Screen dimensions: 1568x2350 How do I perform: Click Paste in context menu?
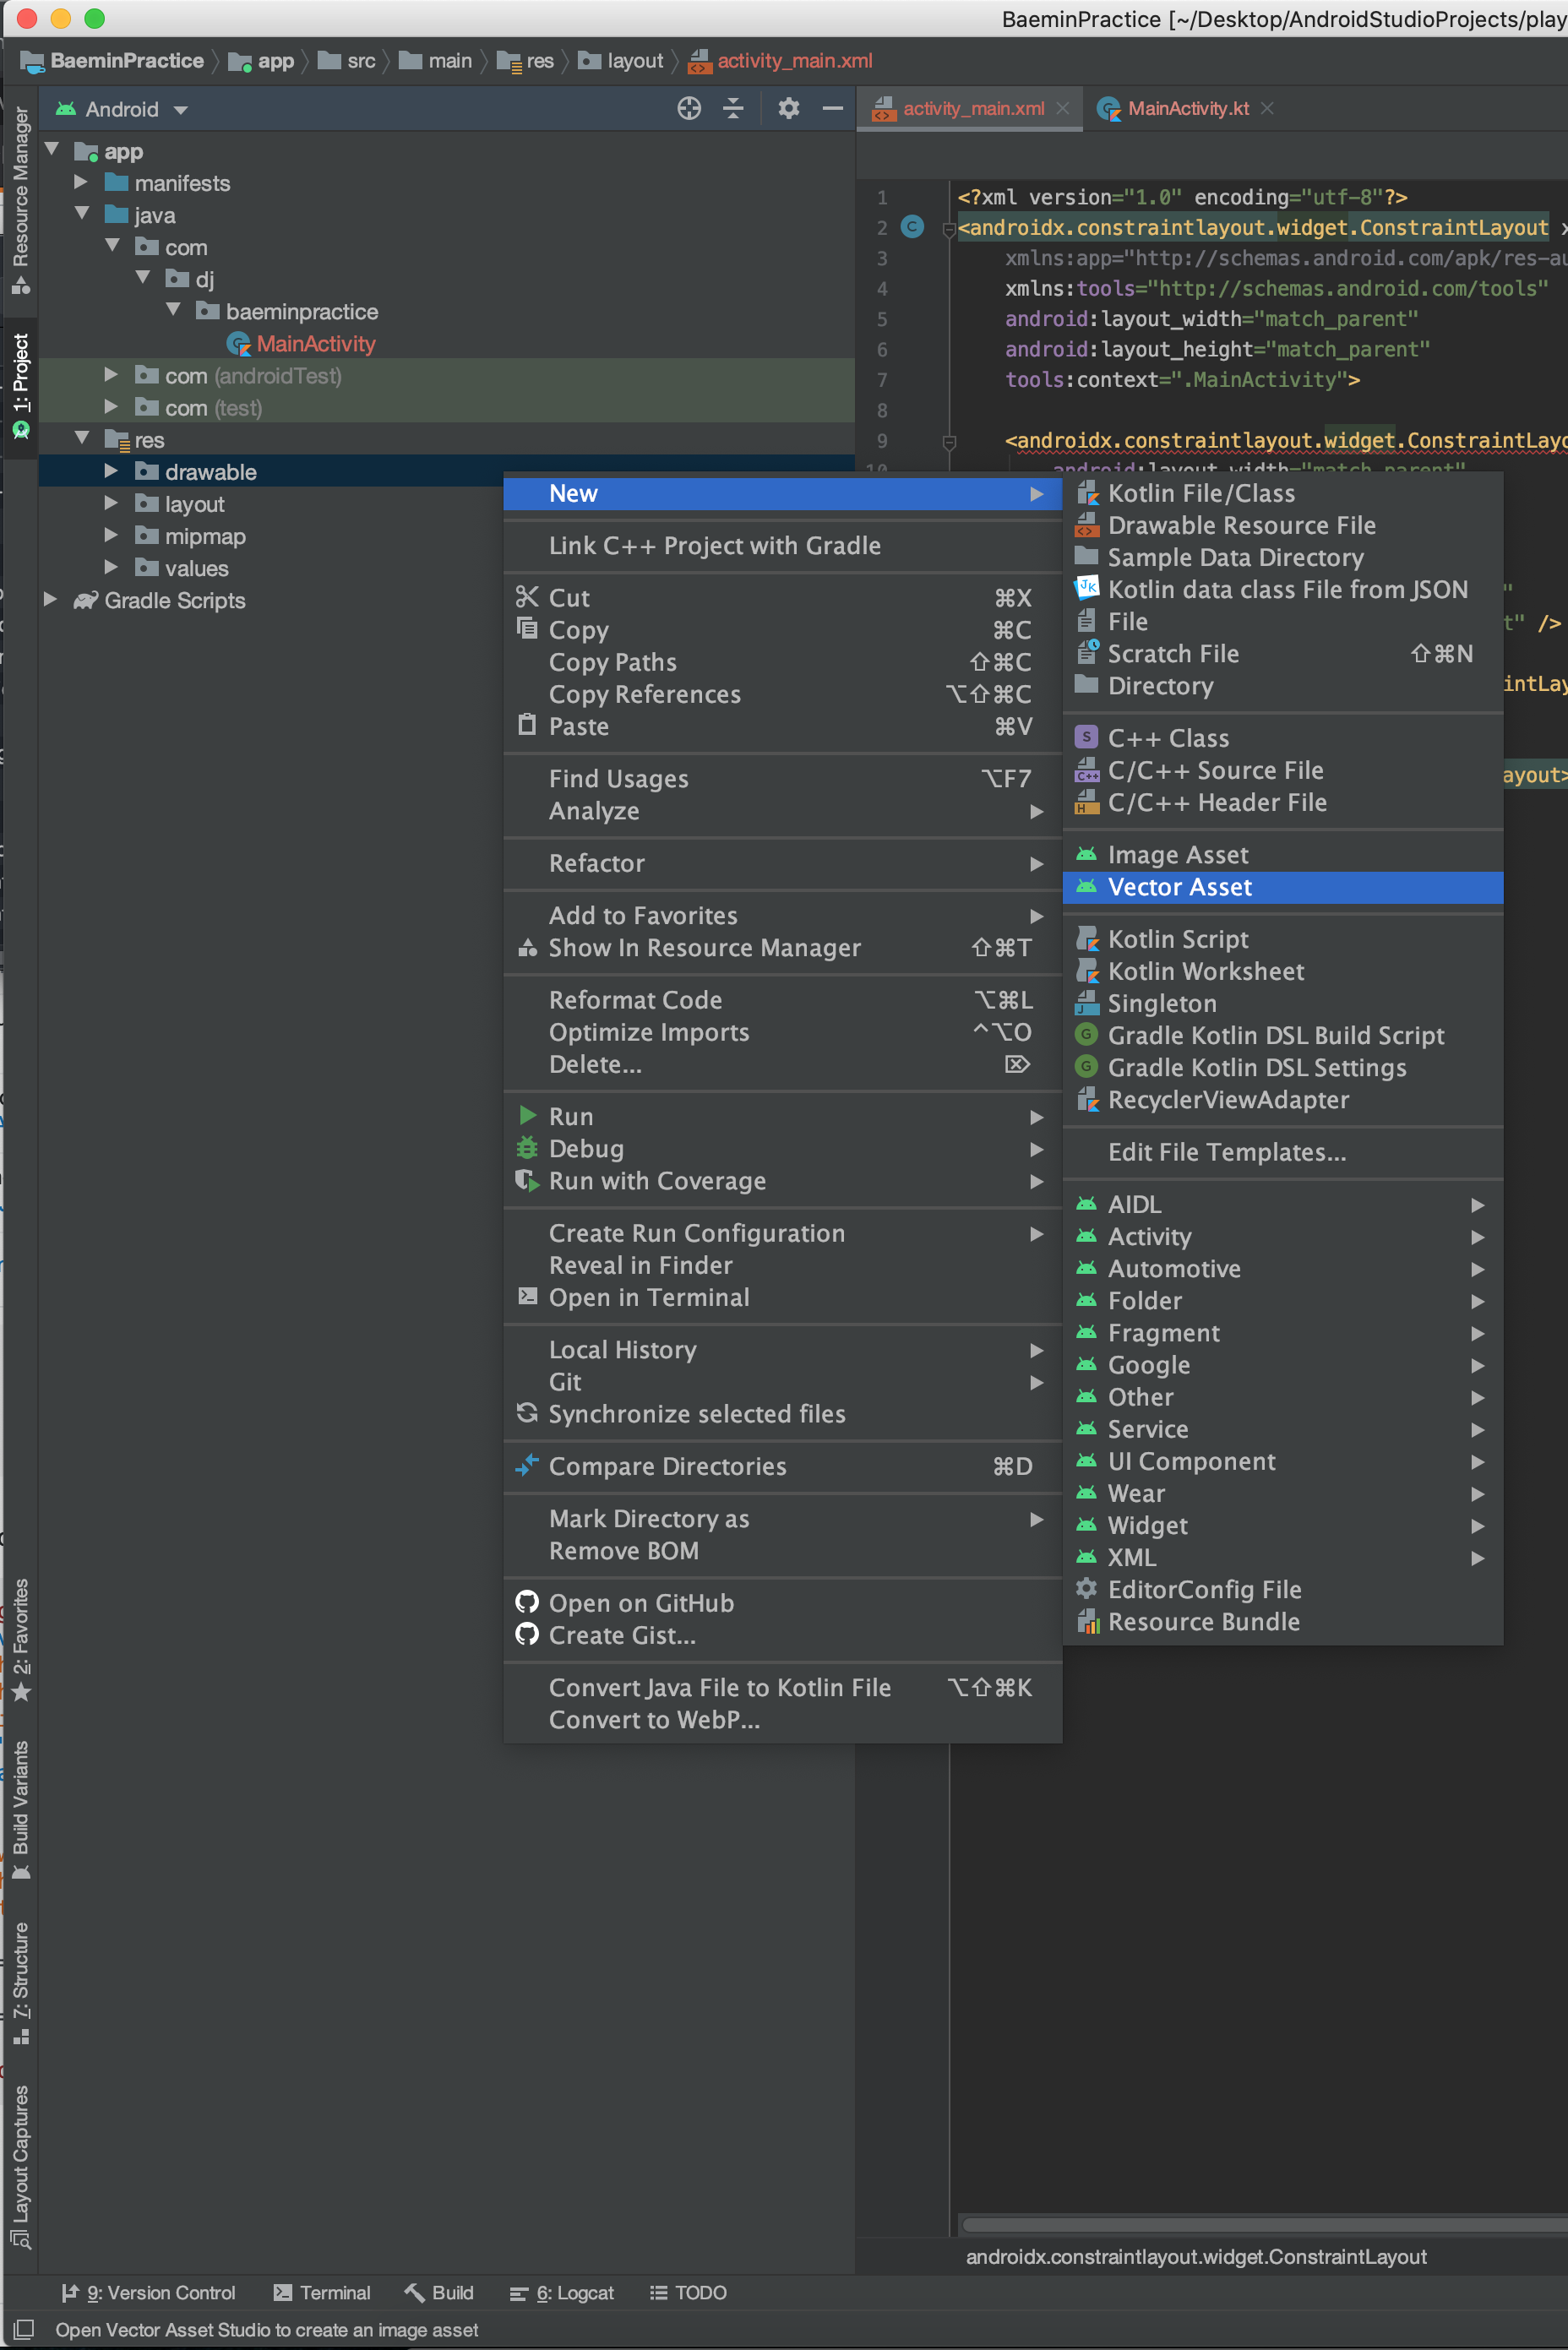783,726
